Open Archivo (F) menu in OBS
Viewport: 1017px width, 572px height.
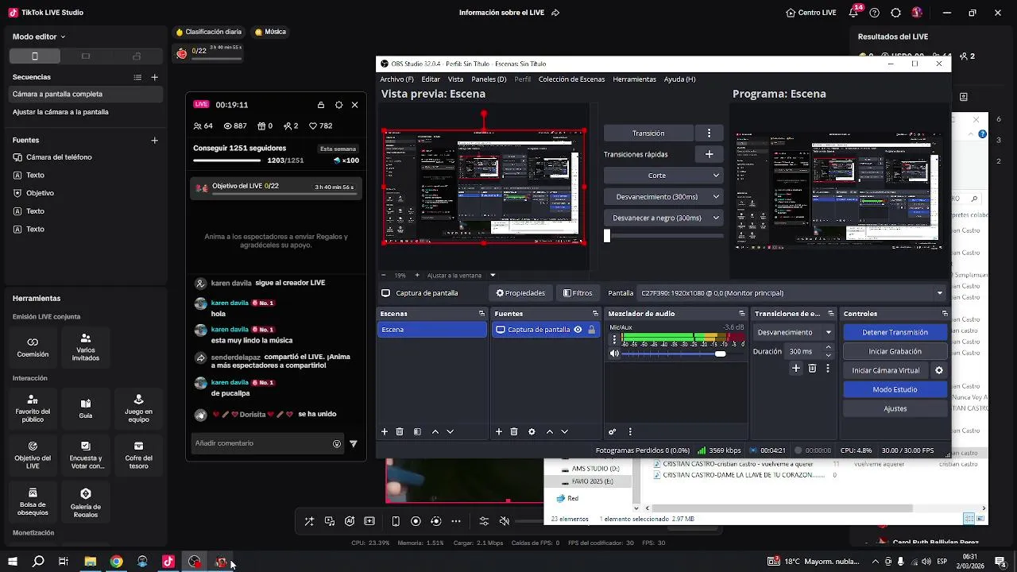(x=396, y=79)
